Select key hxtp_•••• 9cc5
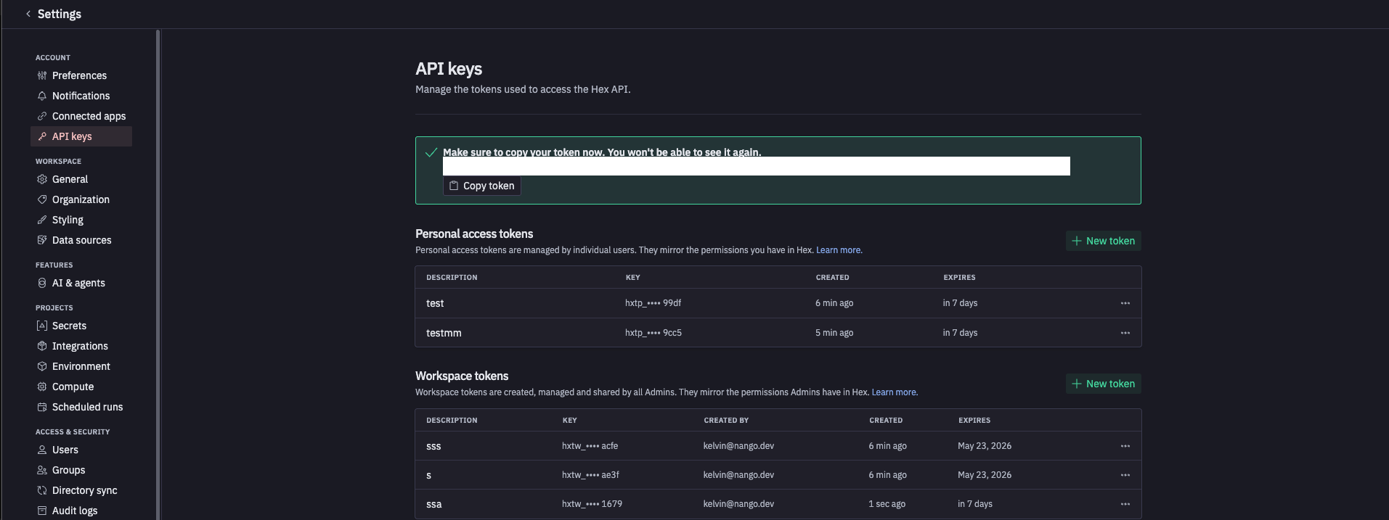Screen dimensions: 1389x520 pos(653,333)
